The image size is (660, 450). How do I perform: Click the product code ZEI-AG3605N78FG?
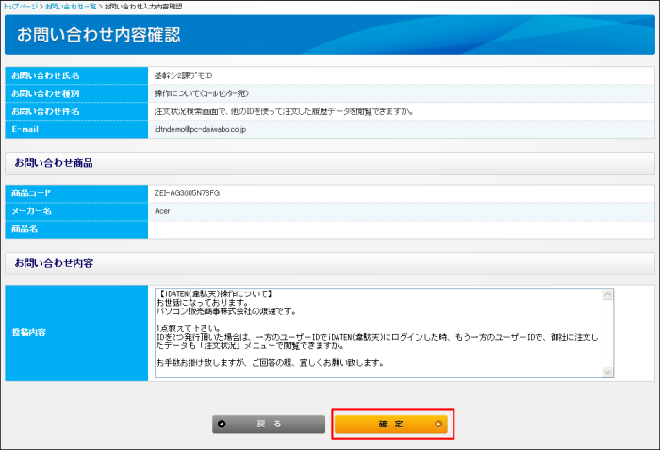pos(187,192)
